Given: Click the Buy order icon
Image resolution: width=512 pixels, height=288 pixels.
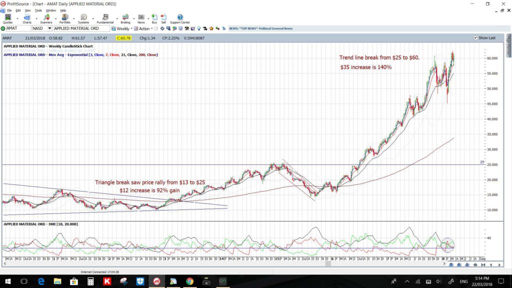Looking at the screenshot, I should (154, 18).
